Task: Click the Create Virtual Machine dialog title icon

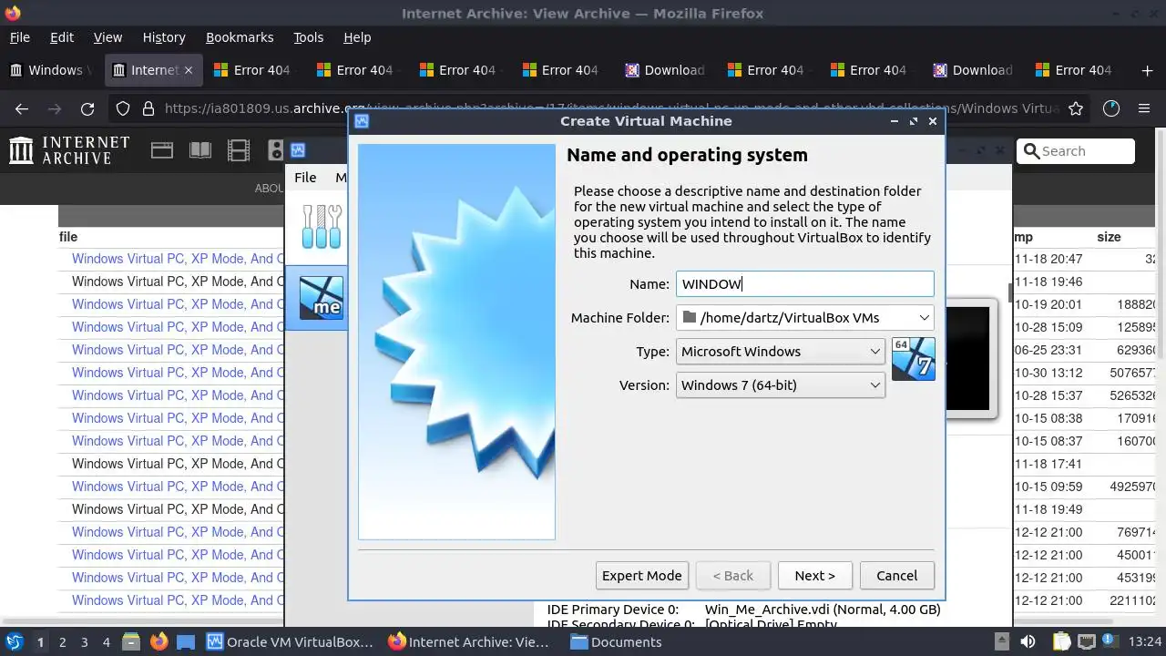Action: tap(362, 120)
